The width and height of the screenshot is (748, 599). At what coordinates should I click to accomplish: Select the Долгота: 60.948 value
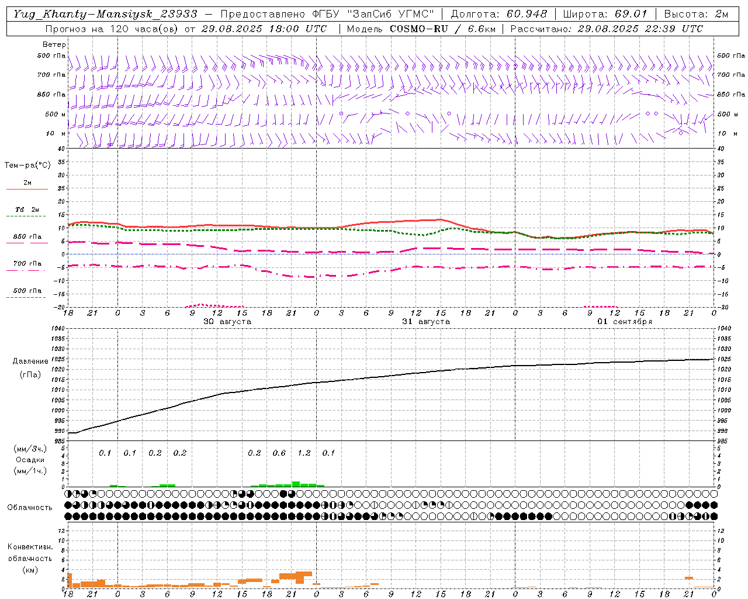click(x=499, y=14)
